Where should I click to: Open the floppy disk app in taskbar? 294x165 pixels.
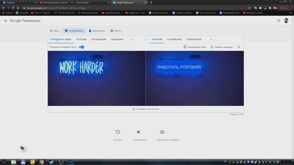(23, 162)
